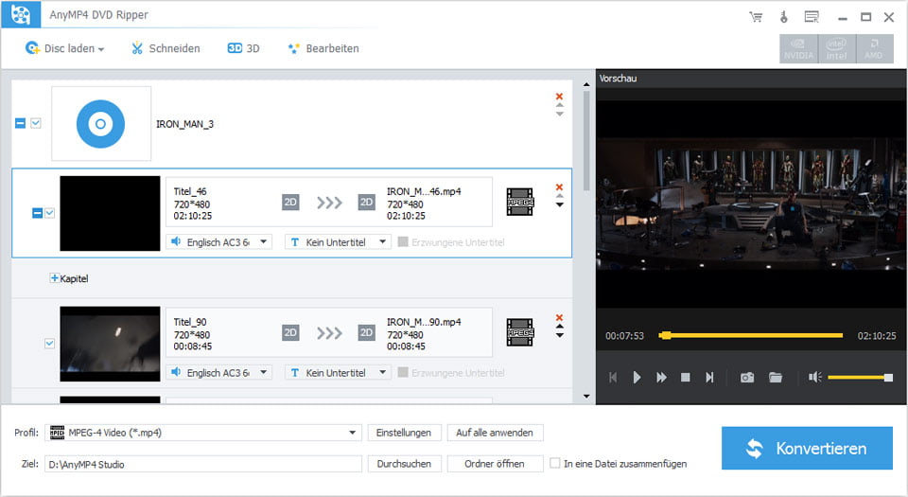Click the register key icon
The width and height of the screenshot is (908, 497).
pos(783,17)
